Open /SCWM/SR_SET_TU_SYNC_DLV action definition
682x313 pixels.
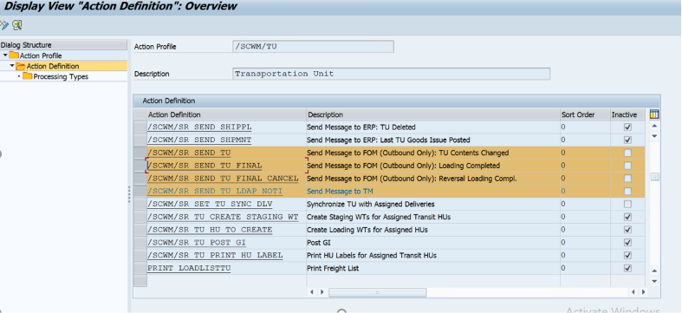[210, 204]
